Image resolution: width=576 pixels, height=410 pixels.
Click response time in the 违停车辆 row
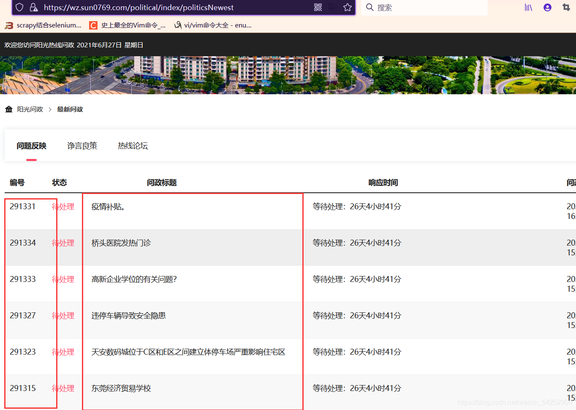357,316
